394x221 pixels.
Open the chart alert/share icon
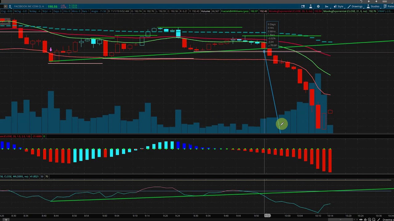click(x=303, y=6)
